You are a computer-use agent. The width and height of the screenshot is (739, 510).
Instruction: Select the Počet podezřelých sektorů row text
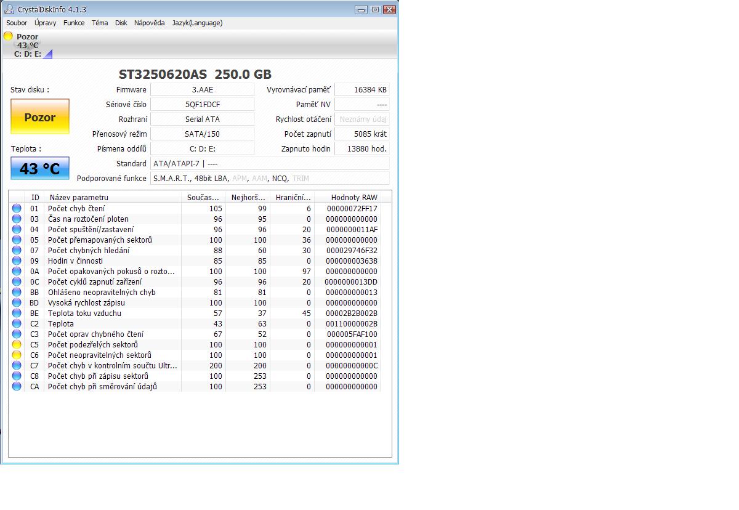pos(93,345)
